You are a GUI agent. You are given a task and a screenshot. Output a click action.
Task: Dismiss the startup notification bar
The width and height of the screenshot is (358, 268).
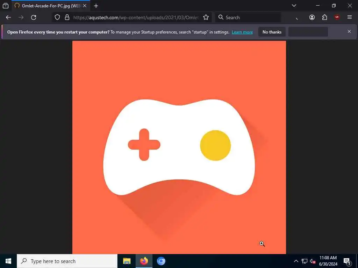point(349,31)
